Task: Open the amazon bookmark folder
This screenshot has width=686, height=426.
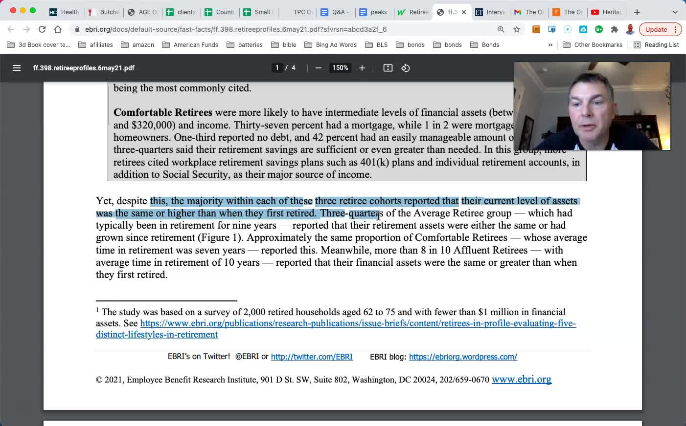Action: pyautogui.click(x=137, y=45)
